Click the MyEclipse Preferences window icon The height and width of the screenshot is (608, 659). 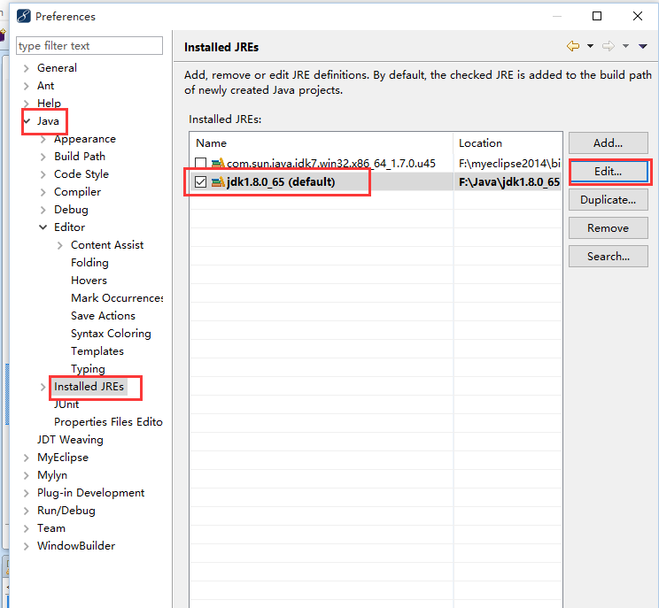pos(24,17)
